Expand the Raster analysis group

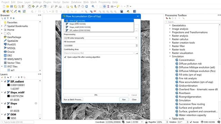(x=170, y=36)
